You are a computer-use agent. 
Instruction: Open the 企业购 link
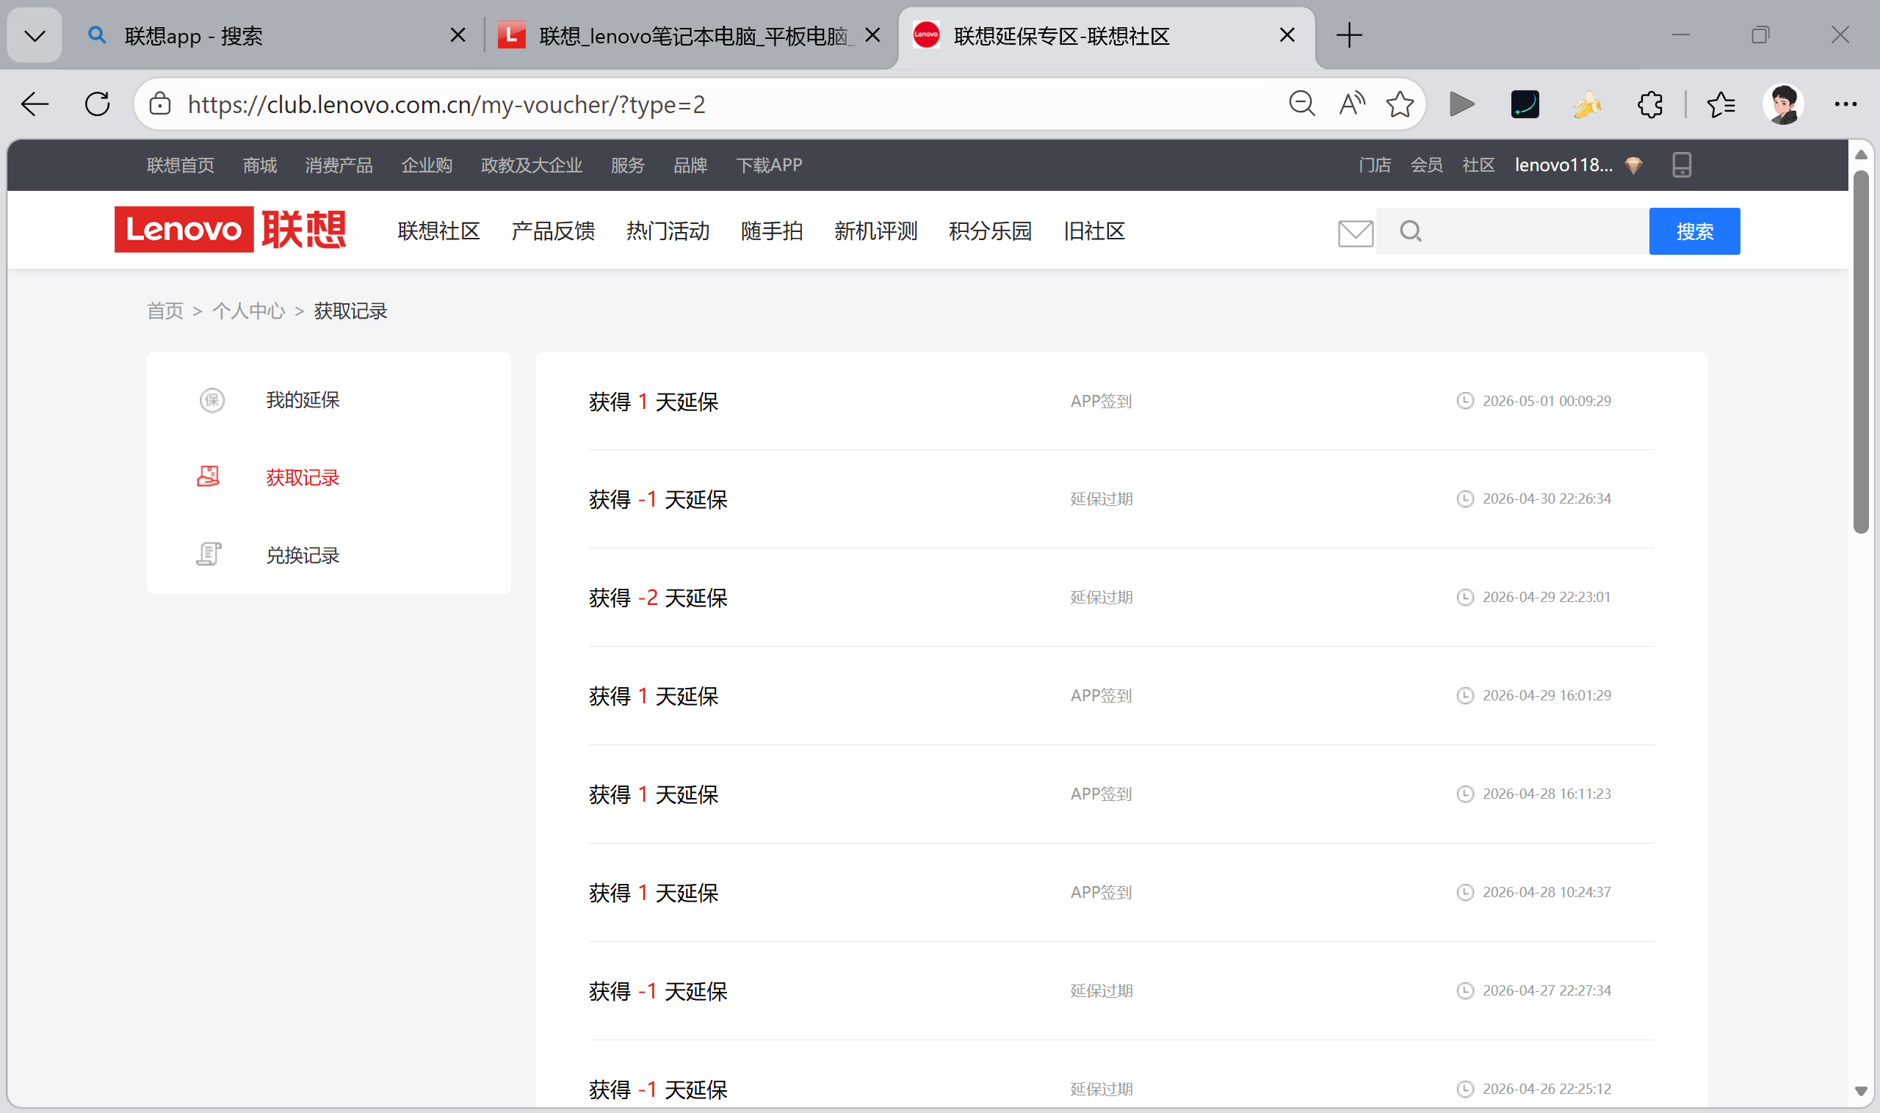click(x=427, y=165)
